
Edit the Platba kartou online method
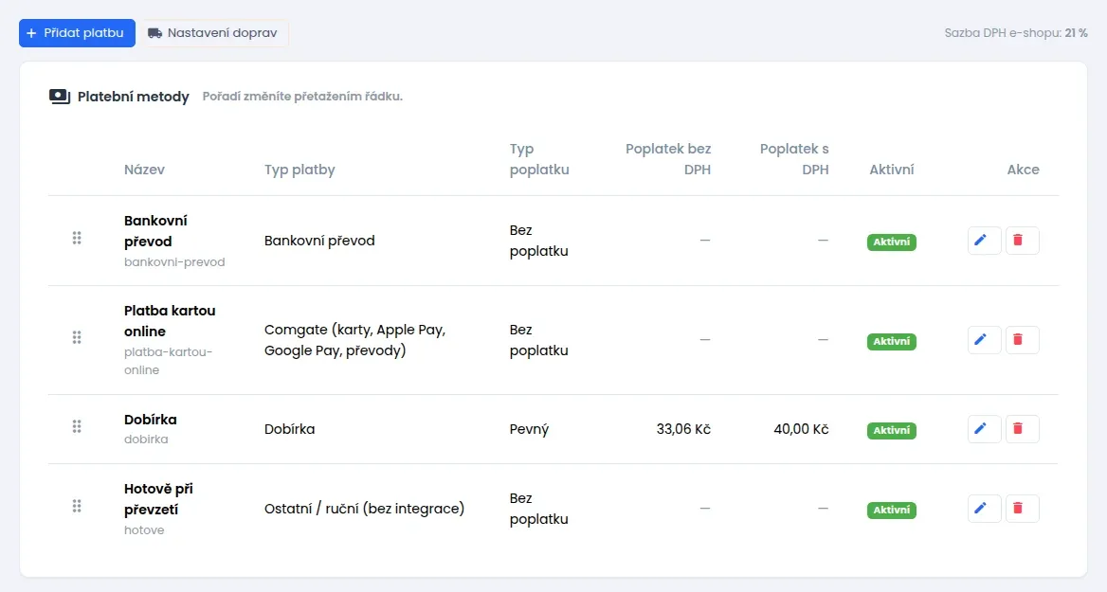(984, 340)
